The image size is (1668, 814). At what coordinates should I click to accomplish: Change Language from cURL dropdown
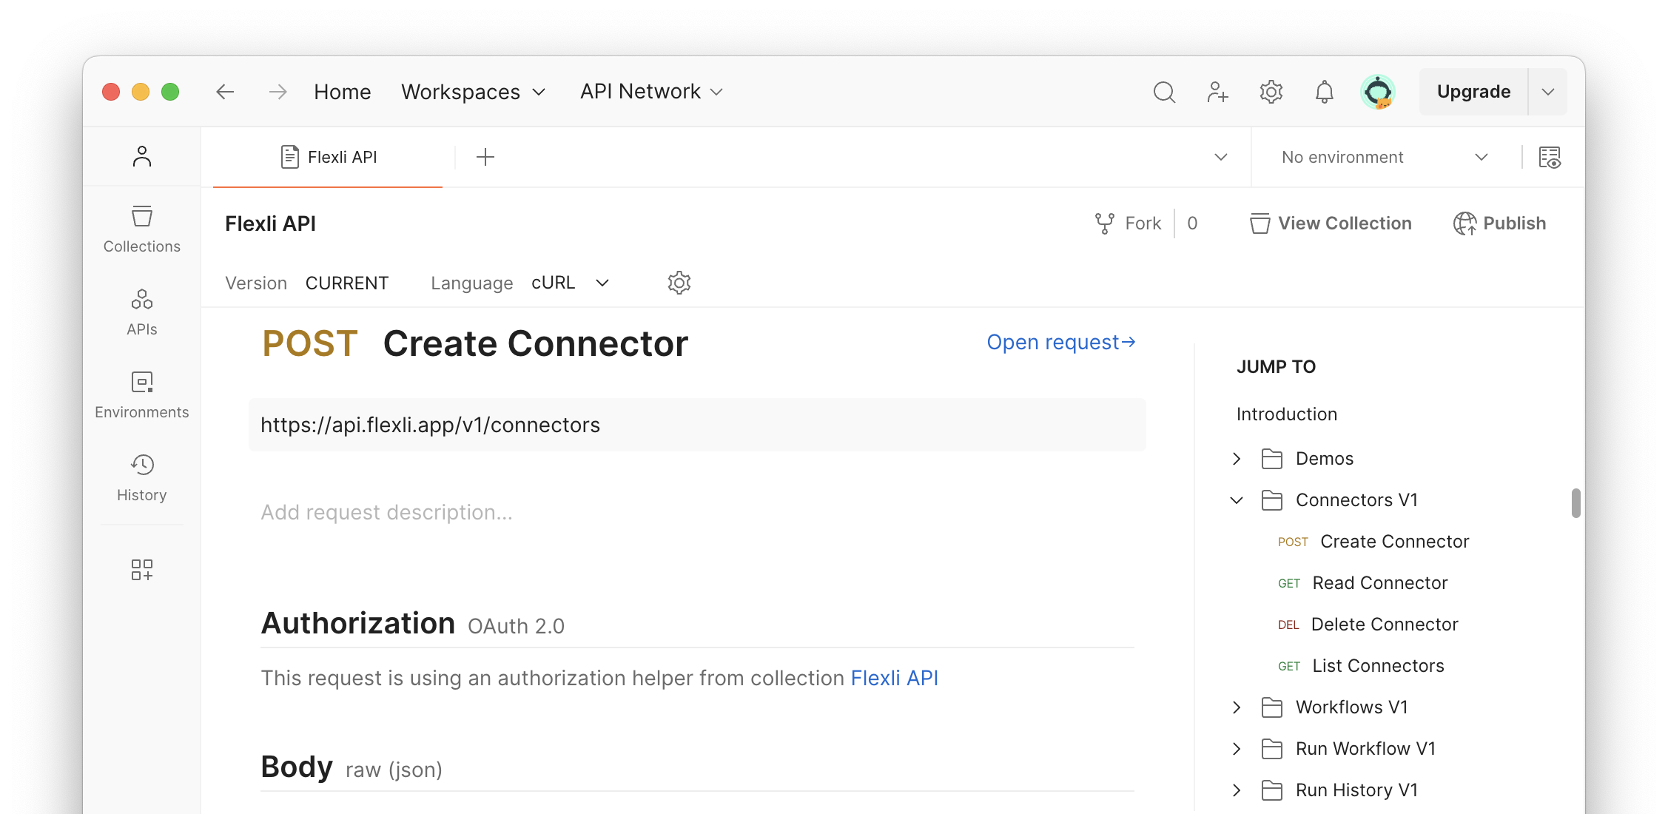coord(571,283)
